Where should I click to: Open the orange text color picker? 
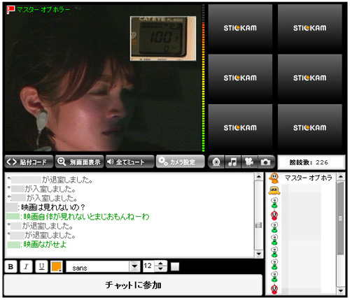(57, 266)
